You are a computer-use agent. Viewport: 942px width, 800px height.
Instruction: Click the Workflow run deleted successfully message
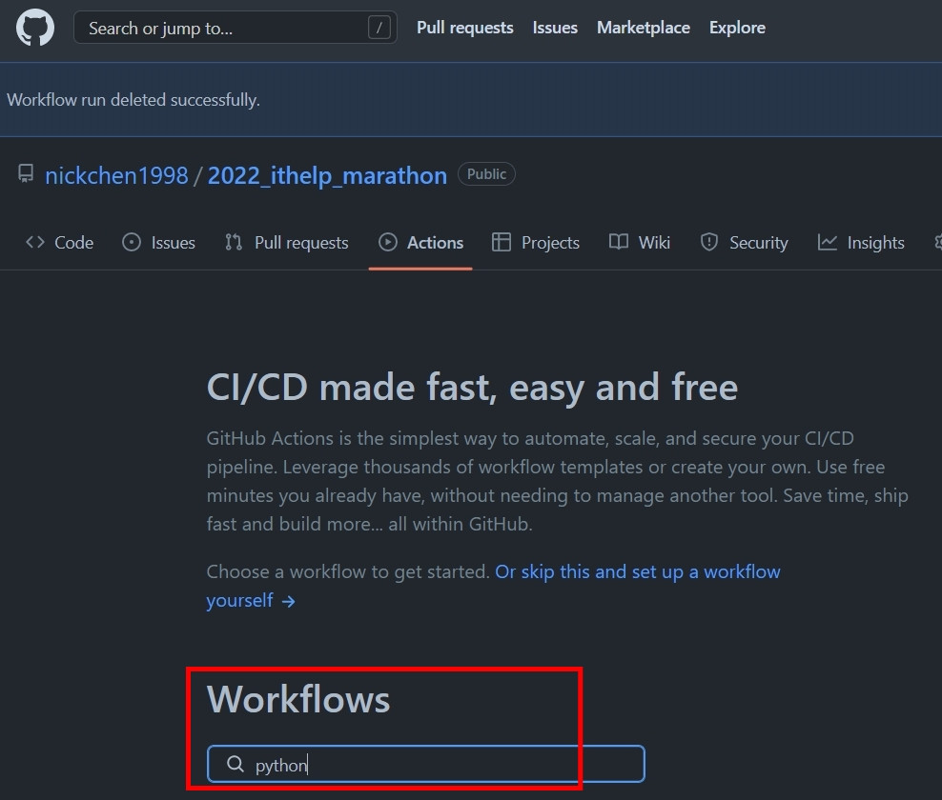coord(133,100)
